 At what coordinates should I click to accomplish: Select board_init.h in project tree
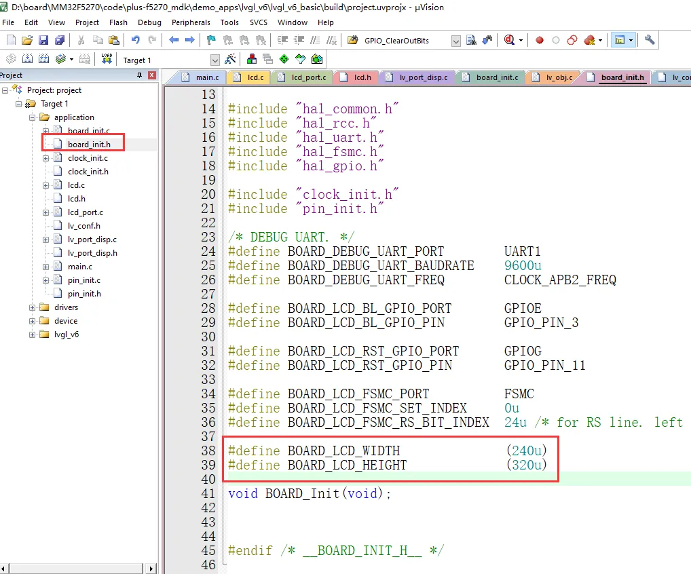coord(89,145)
